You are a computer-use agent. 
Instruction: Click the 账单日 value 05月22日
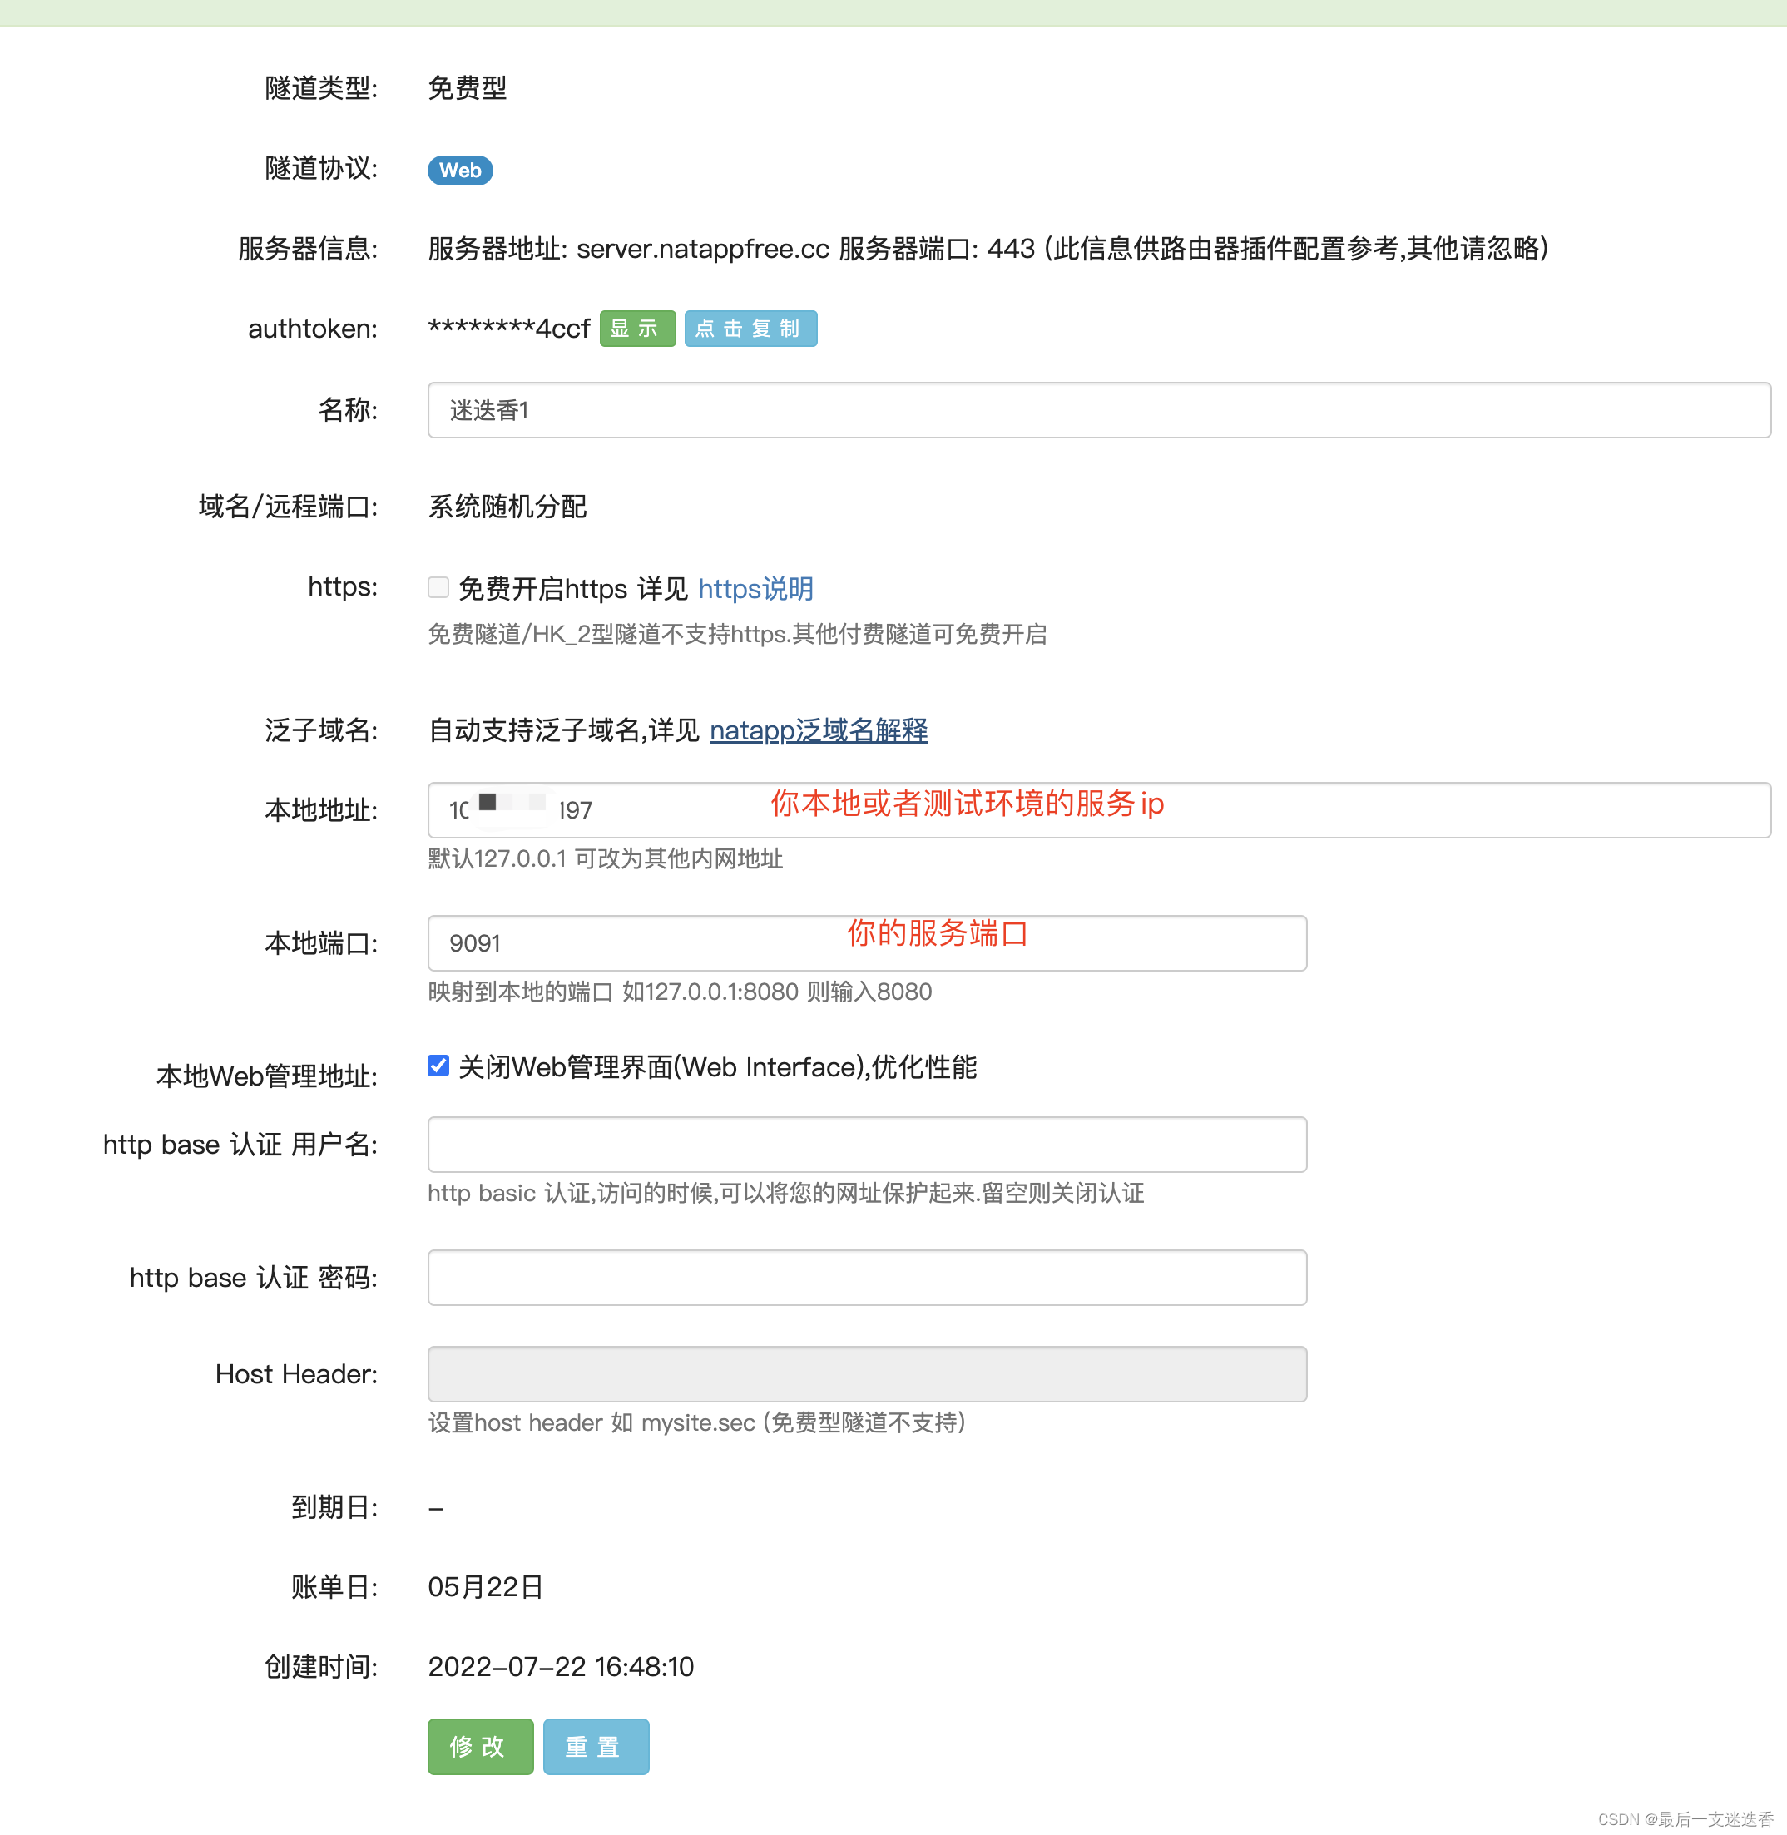click(x=485, y=1586)
